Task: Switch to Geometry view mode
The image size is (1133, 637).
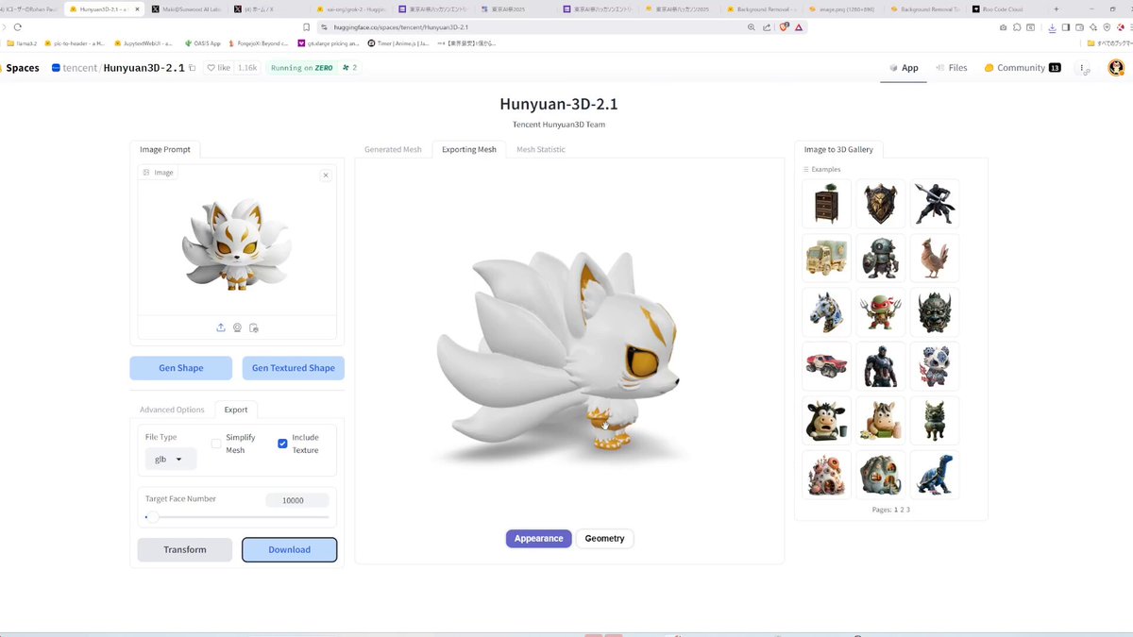Action: [x=604, y=538]
